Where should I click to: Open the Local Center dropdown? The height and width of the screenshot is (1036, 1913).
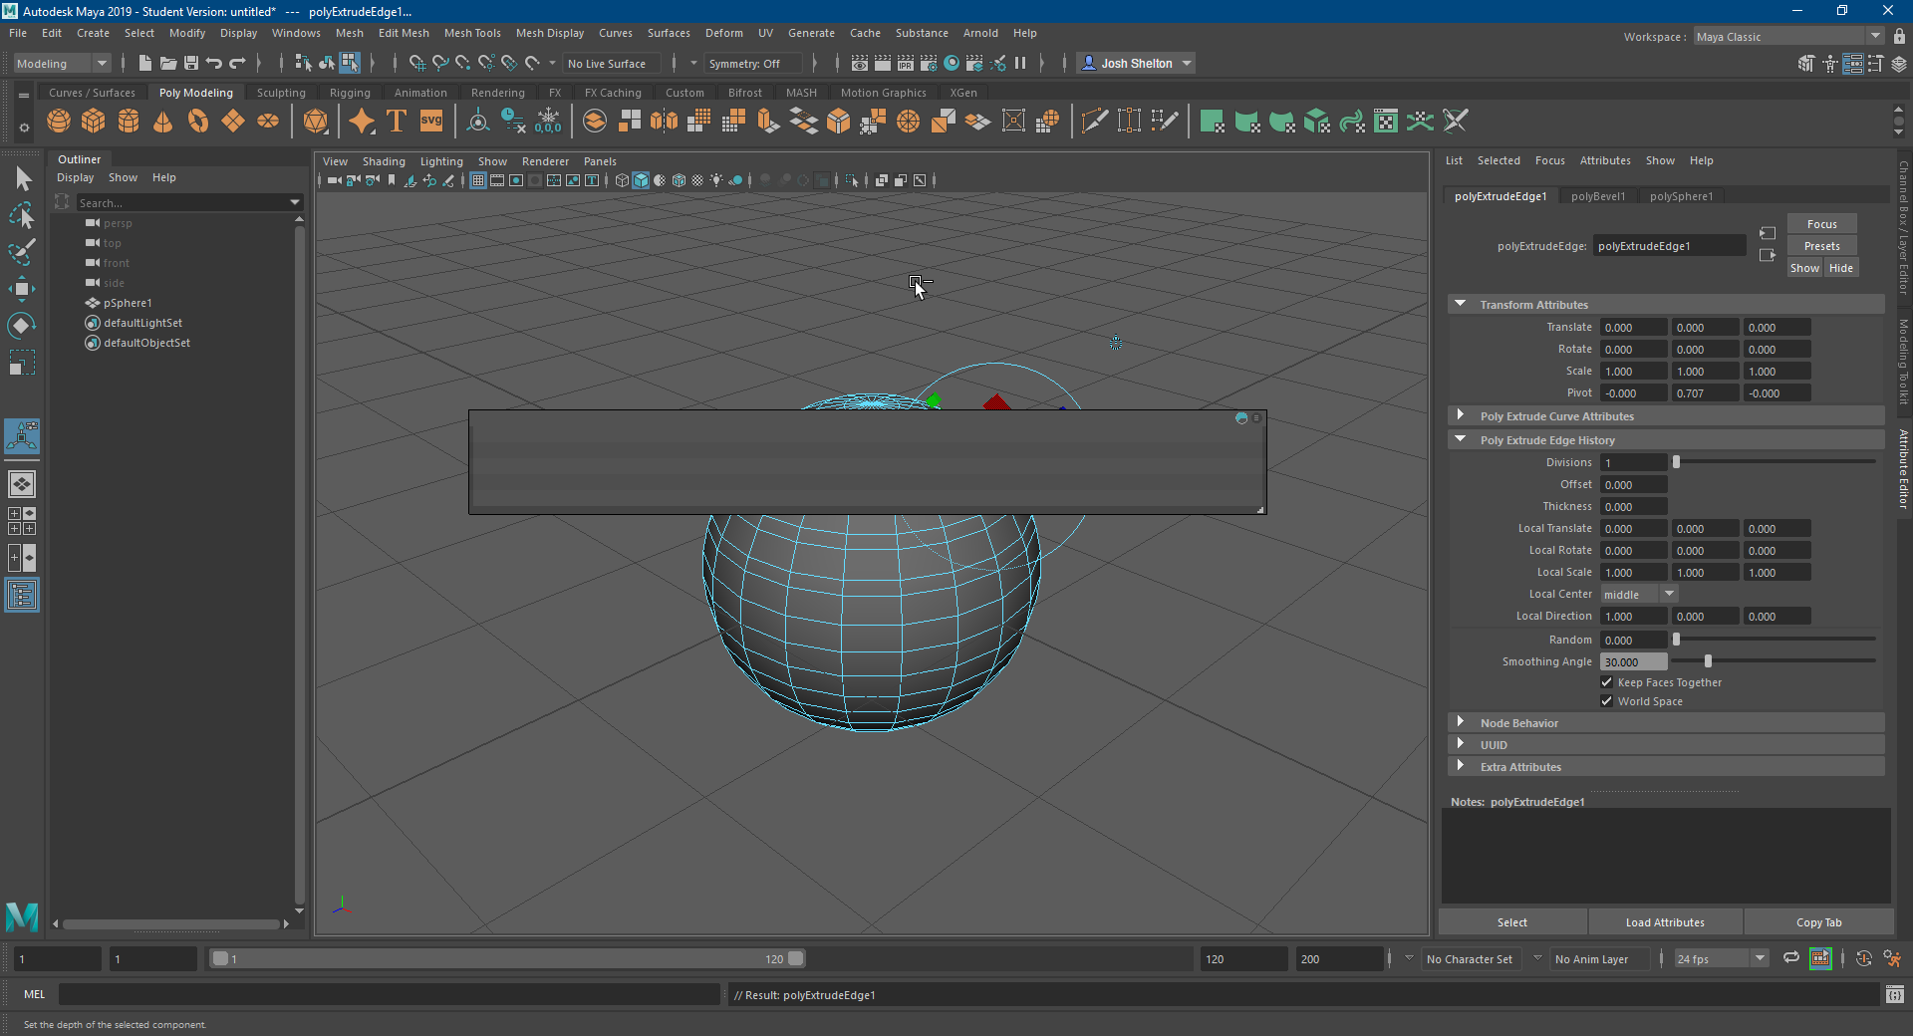(1668, 594)
